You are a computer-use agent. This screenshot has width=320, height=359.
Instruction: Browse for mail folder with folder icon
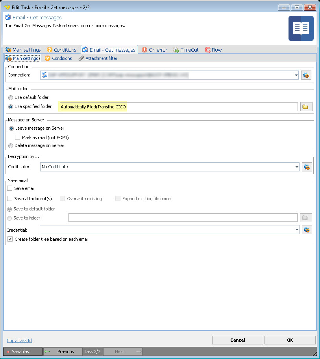pos(306,107)
